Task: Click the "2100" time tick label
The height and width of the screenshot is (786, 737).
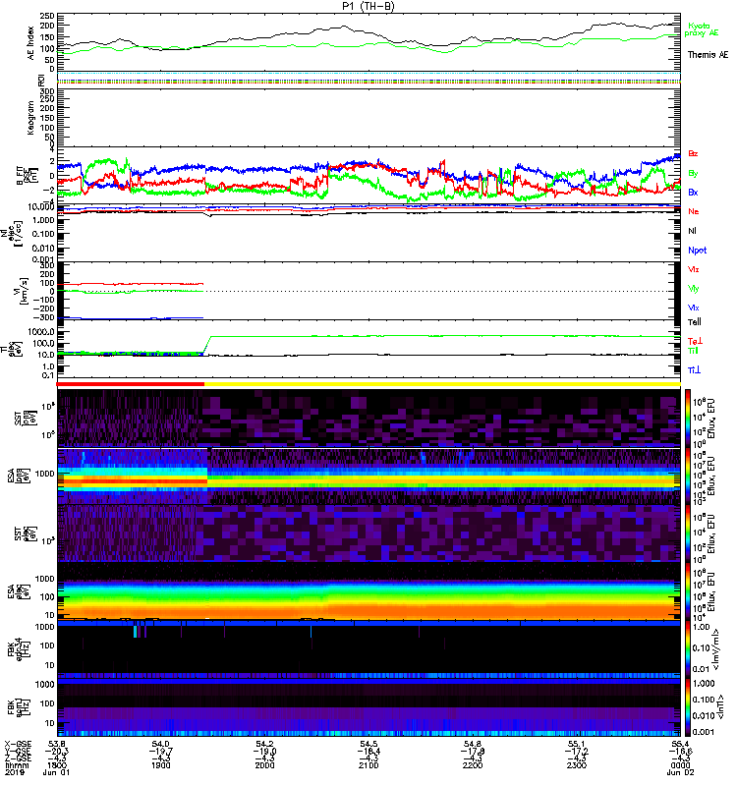Action: click(x=368, y=766)
